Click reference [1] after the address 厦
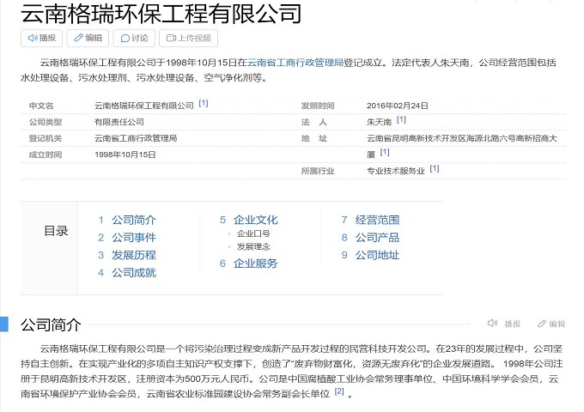Screen dimensions: 584x412 [385, 152]
